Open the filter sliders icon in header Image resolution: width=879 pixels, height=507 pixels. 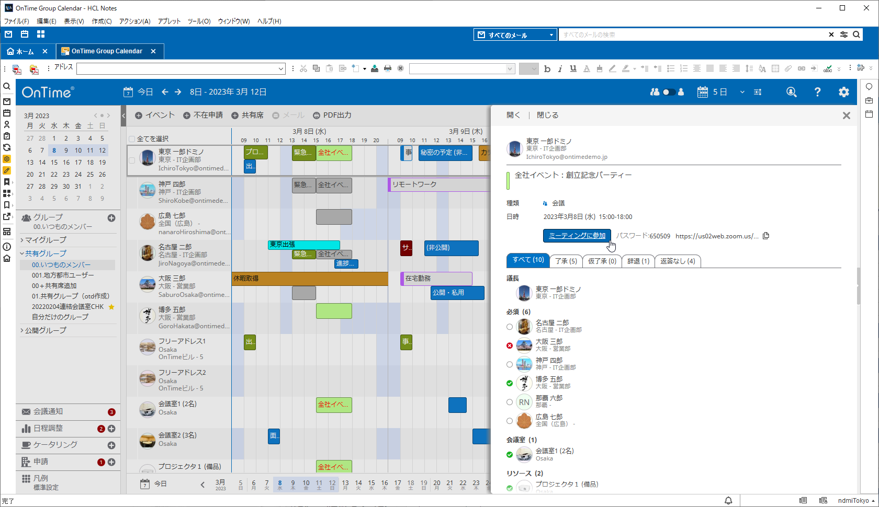[758, 92]
